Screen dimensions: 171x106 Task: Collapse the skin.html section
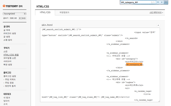coord(158,25)
